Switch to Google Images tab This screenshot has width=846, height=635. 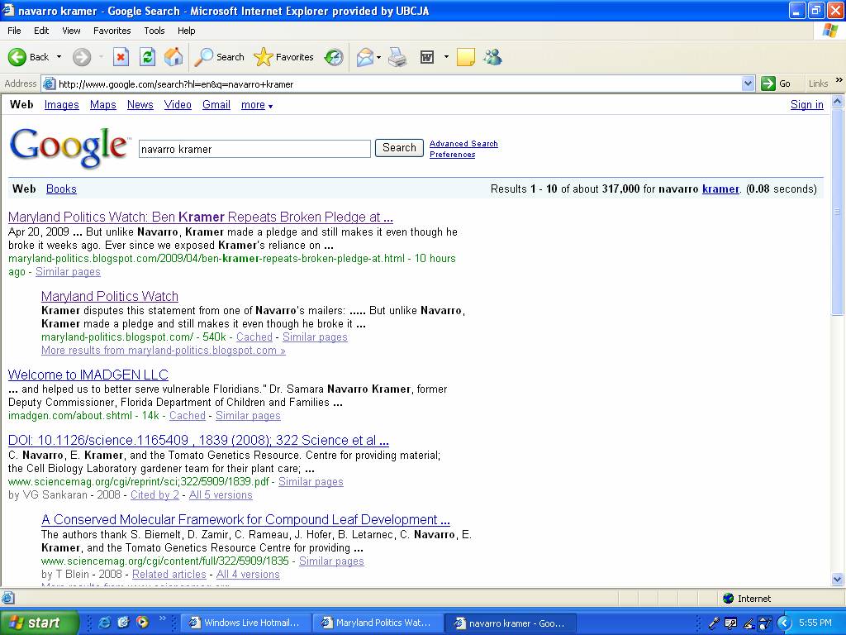61,105
